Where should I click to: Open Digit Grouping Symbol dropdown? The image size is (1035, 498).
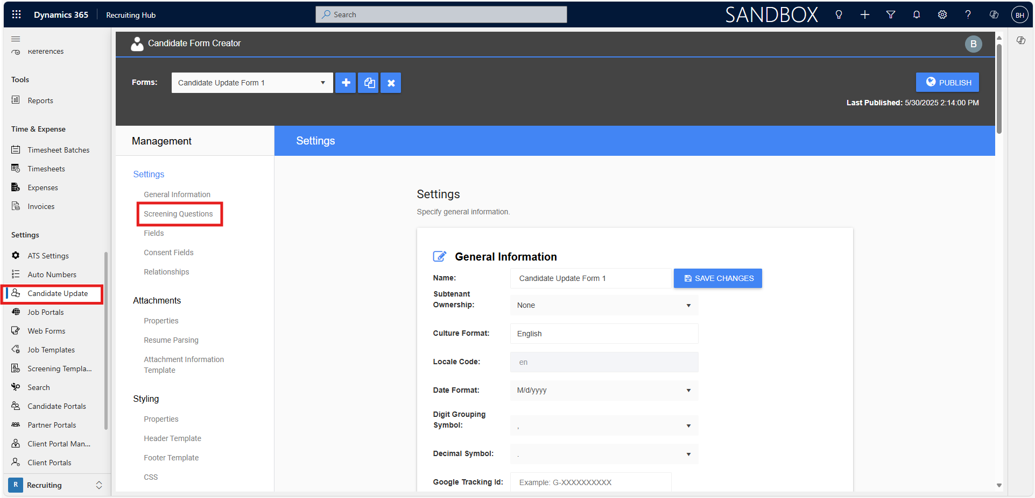click(604, 425)
